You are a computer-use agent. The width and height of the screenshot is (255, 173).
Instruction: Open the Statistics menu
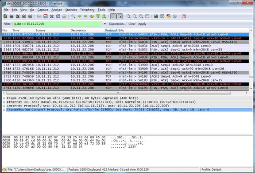(x=71, y=10)
